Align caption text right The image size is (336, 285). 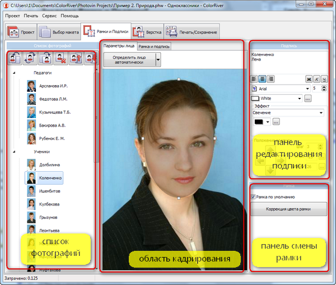pos(270,79)
